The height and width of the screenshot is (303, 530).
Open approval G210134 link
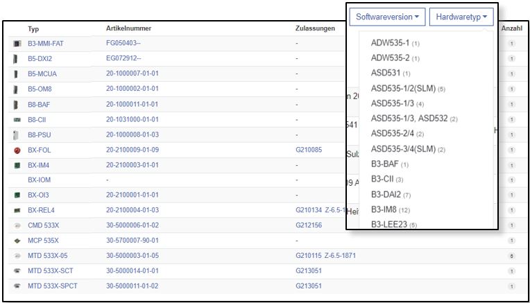(309, 210)
